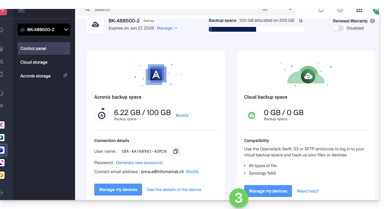Click the 0 GB / 0 GB value
The width and height of the screenshot is (388, 209).
coord(284,112)
